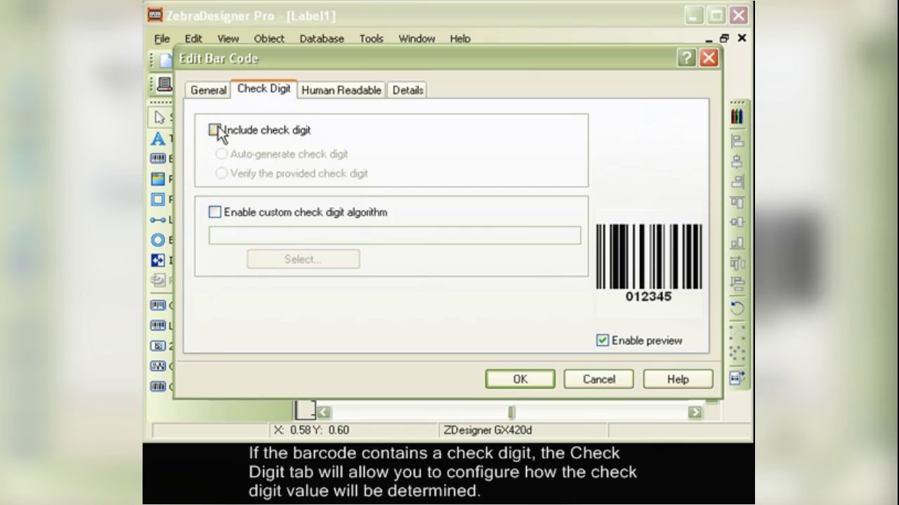Confirm the dialog with OK

coord(520,379)
